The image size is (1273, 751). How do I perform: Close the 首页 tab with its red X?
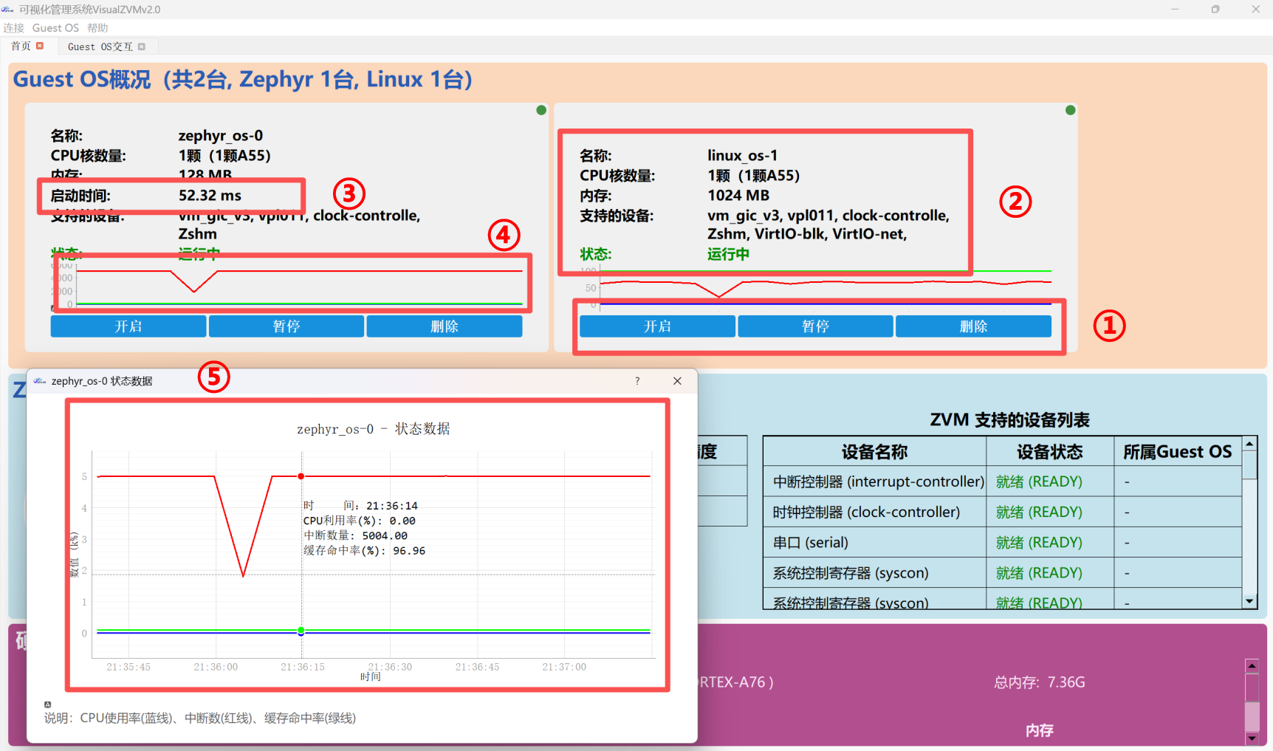[40, 46]
